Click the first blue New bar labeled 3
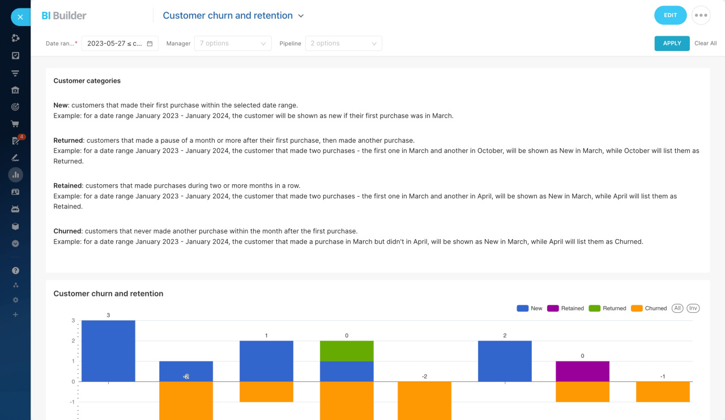 (x=108, y=351)
